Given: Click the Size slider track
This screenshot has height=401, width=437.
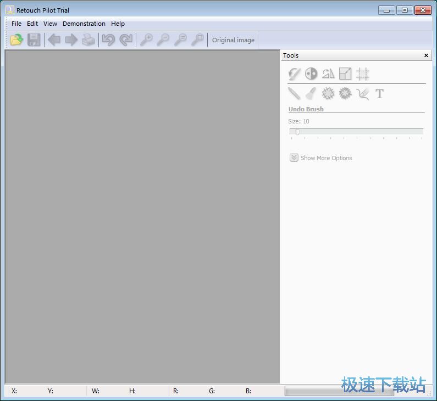Looking at the screenshot, I should pyautogui.click(x=356, y=132).
